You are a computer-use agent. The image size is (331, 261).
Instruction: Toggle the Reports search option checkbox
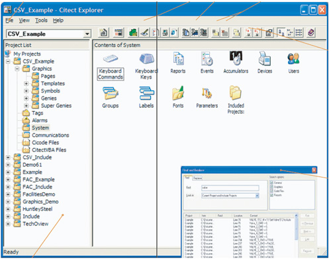pos(271,195)
